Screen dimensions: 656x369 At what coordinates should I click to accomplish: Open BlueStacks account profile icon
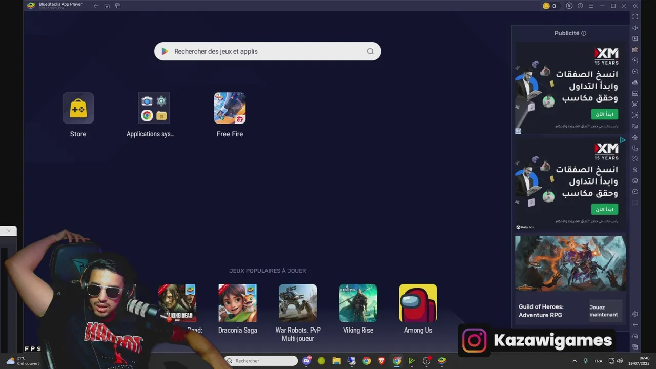569,6
